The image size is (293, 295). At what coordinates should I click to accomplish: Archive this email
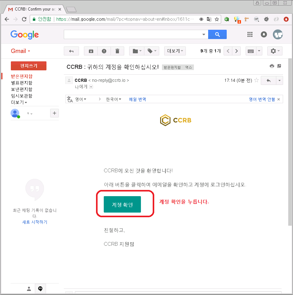click(x=91, y=51)
